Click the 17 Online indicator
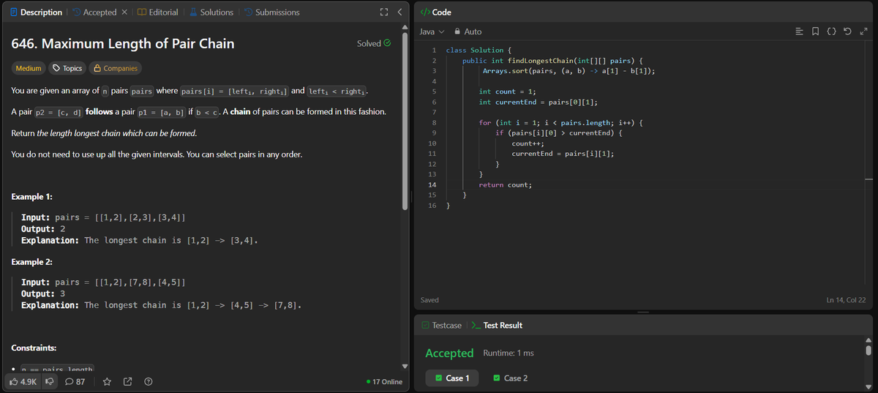Viewport: 878px width, 393px height. (x=384, y=381)
